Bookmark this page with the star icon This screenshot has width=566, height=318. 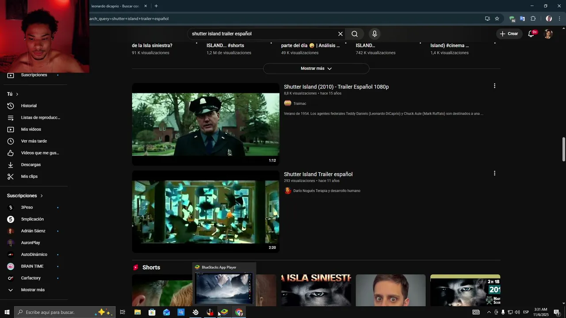click(x=497, y=19)
